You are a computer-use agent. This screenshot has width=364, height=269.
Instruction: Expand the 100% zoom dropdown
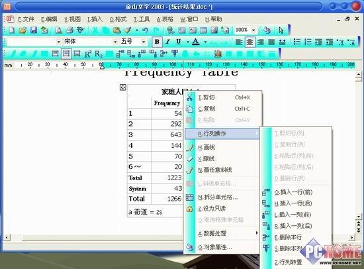[x=253, y=30]
